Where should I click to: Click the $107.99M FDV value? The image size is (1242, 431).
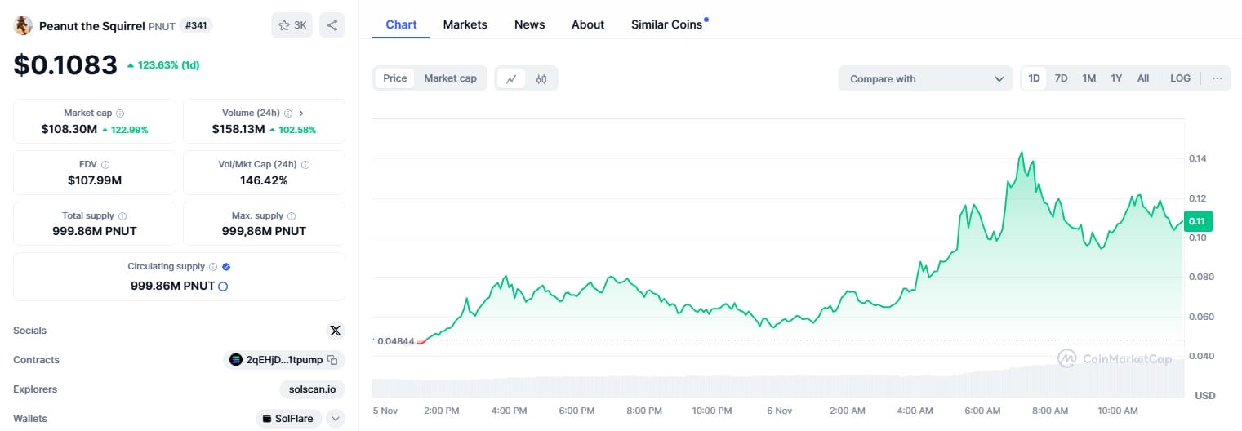click(x=95, y=180)
